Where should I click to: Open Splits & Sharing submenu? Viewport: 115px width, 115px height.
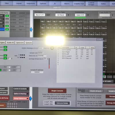click(21, 94)
